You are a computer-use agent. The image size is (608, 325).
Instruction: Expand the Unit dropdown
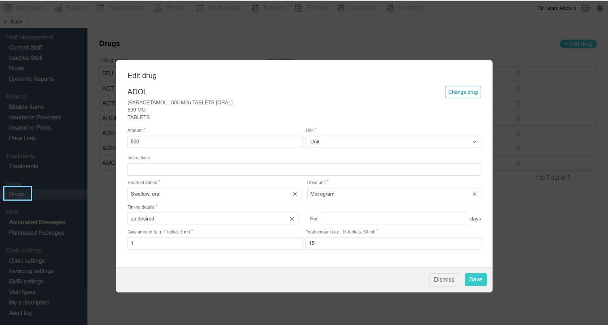pos(393,142)
